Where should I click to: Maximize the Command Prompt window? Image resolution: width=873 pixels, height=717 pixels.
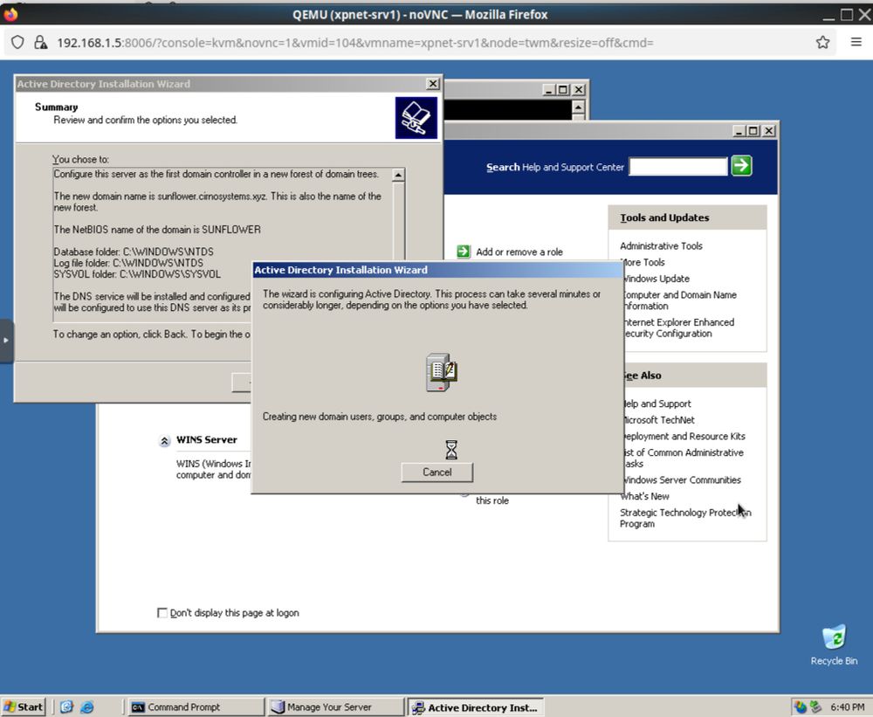click(563, 90)
